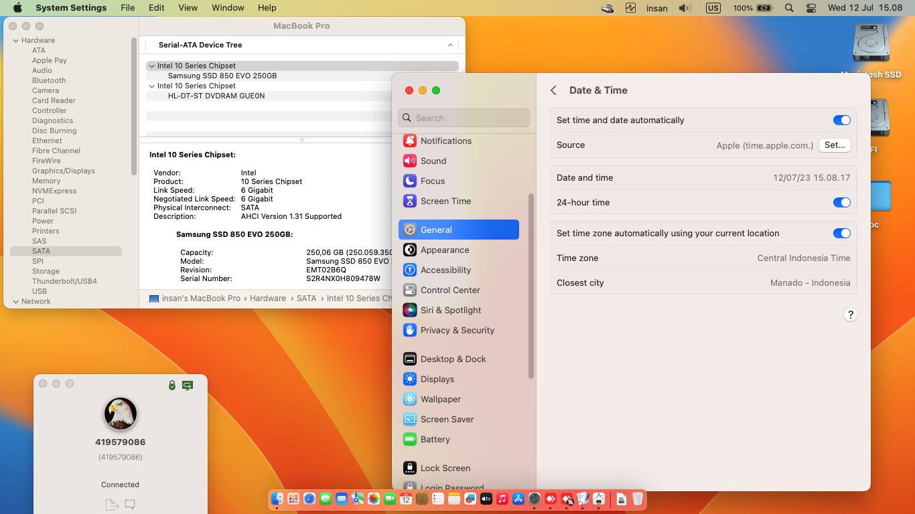Select NVMExpress in Hardware list
Viewport: 915px width, 514px height.
[x=54, y=191]
